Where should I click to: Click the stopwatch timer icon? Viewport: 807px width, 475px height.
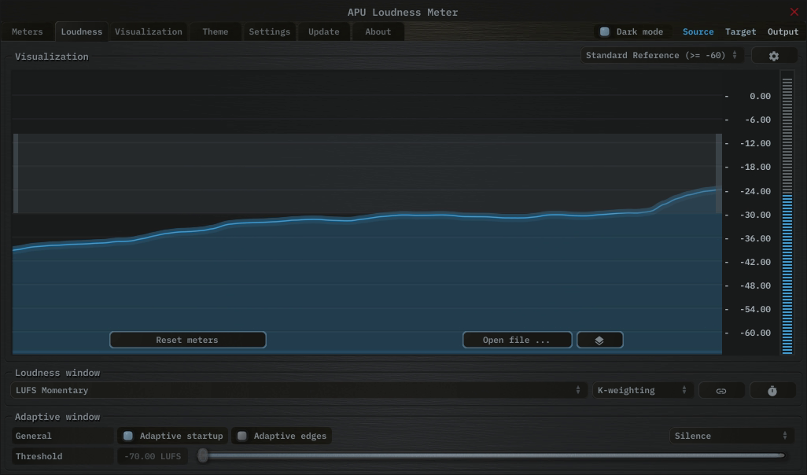point(772,391)
